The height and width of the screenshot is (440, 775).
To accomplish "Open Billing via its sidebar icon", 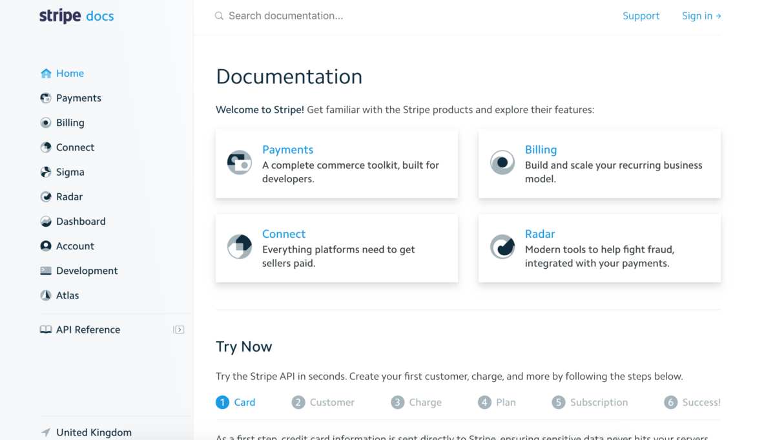I will pos(46,122).
